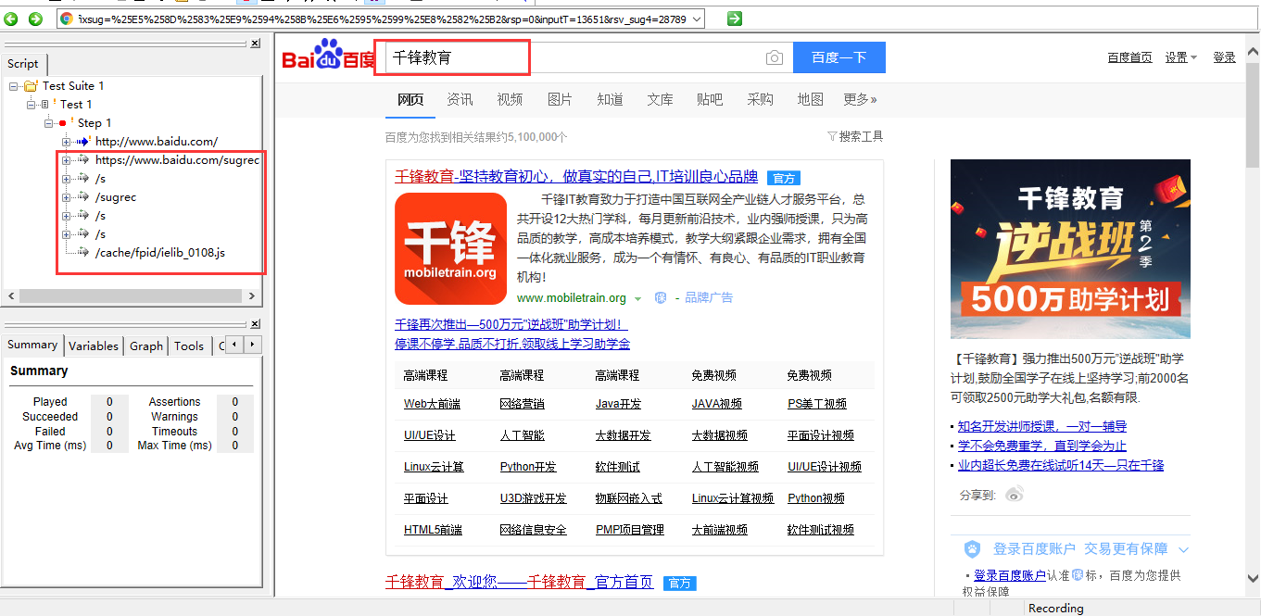Viewport: 1261px width, 616px height.
Task: Open the Java开发 course link
Action: pyautogui.click(x=618, y=404)
